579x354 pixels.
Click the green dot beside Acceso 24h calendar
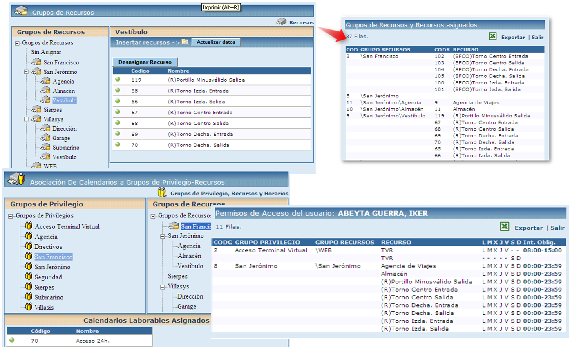[12, 340]
